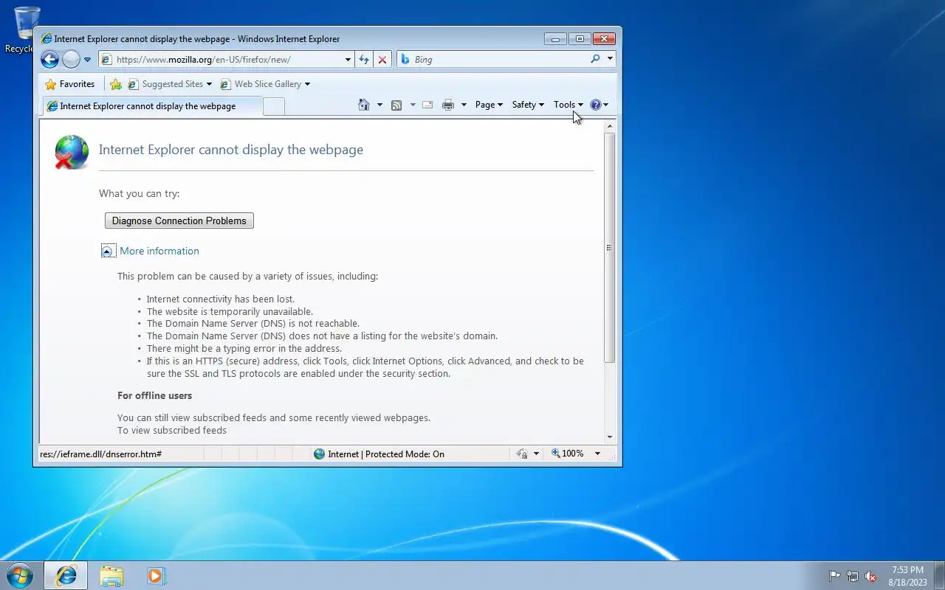This screenshot has height=590, width=945.
Task: Expand the Feeds dropdown arrow
Action: pyautogui.click(x=413, y=105)
